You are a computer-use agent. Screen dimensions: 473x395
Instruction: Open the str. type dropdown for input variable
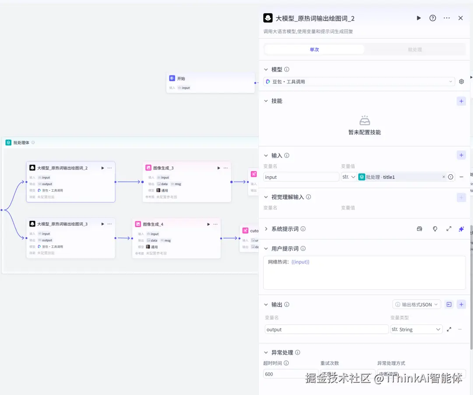(x=349, y=177)
